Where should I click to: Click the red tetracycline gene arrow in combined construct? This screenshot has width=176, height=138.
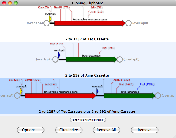(60, 96)
